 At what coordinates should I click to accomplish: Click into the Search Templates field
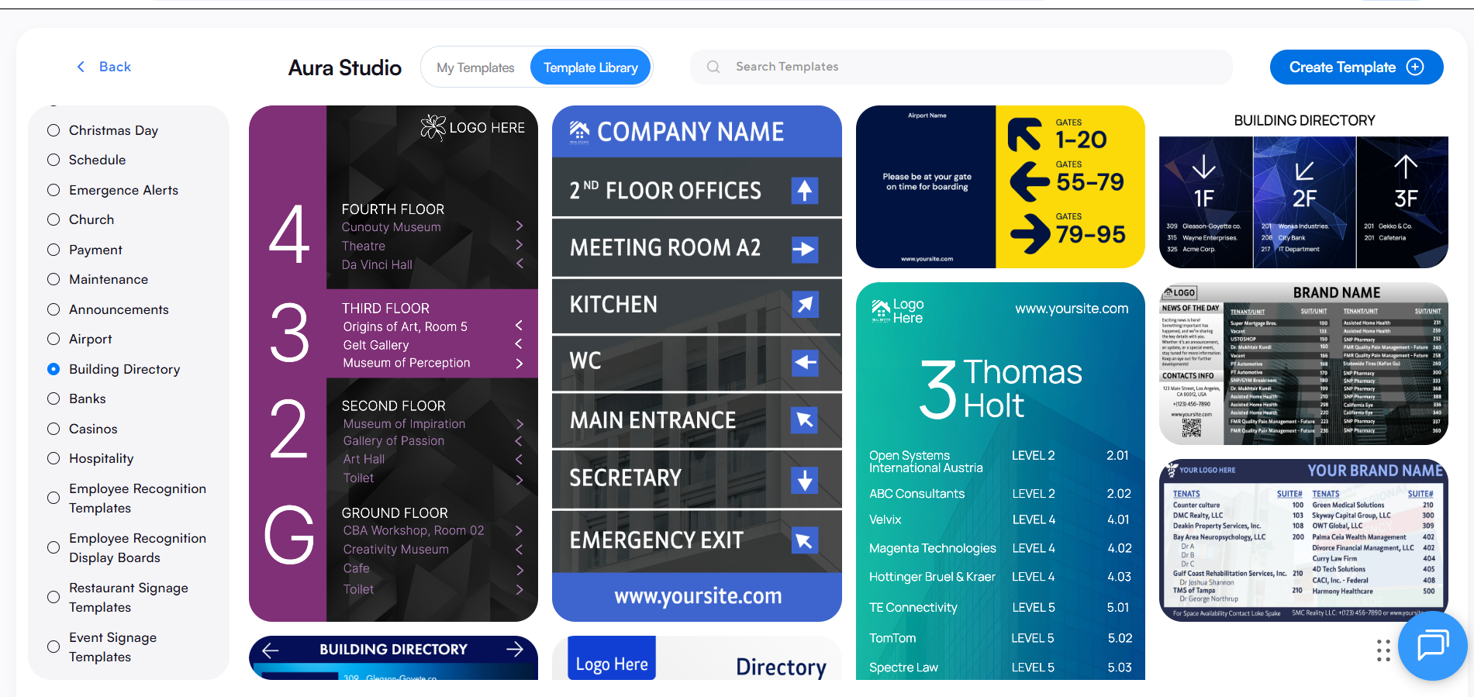click(x=961, y=67)
